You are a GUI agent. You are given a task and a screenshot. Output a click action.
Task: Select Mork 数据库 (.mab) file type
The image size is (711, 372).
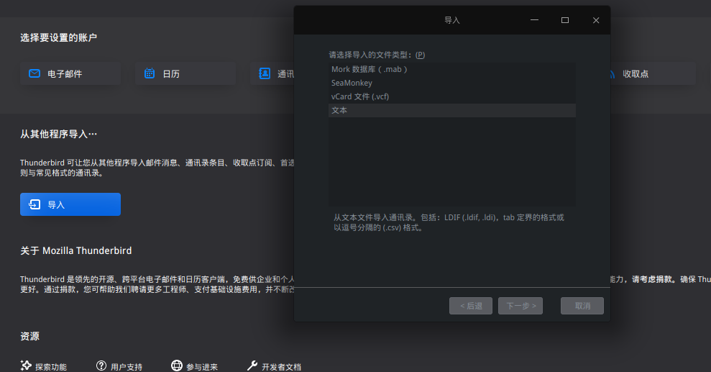(452, 69)
